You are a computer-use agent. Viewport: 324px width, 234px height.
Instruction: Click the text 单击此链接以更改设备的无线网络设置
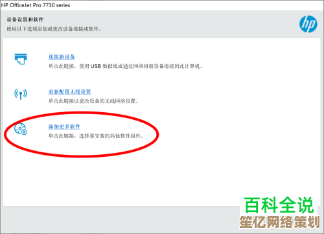[93, 101]
